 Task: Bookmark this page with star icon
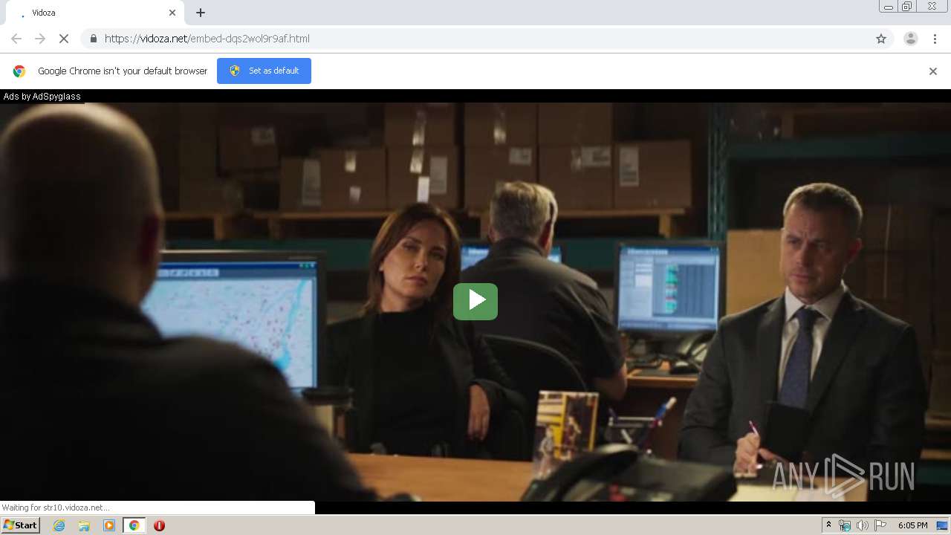coord(881,39)
